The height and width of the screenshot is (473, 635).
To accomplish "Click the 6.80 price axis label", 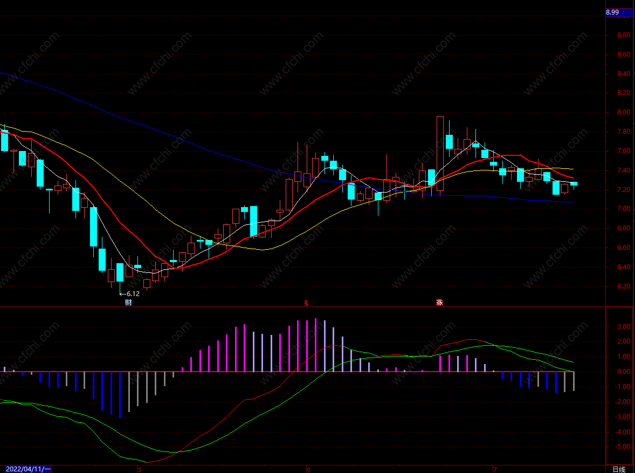I will click(x=624, y=228).
